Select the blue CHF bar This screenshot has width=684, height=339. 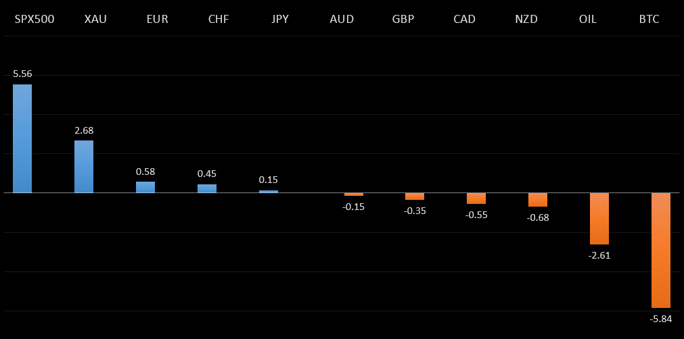(x=207, y=188)
